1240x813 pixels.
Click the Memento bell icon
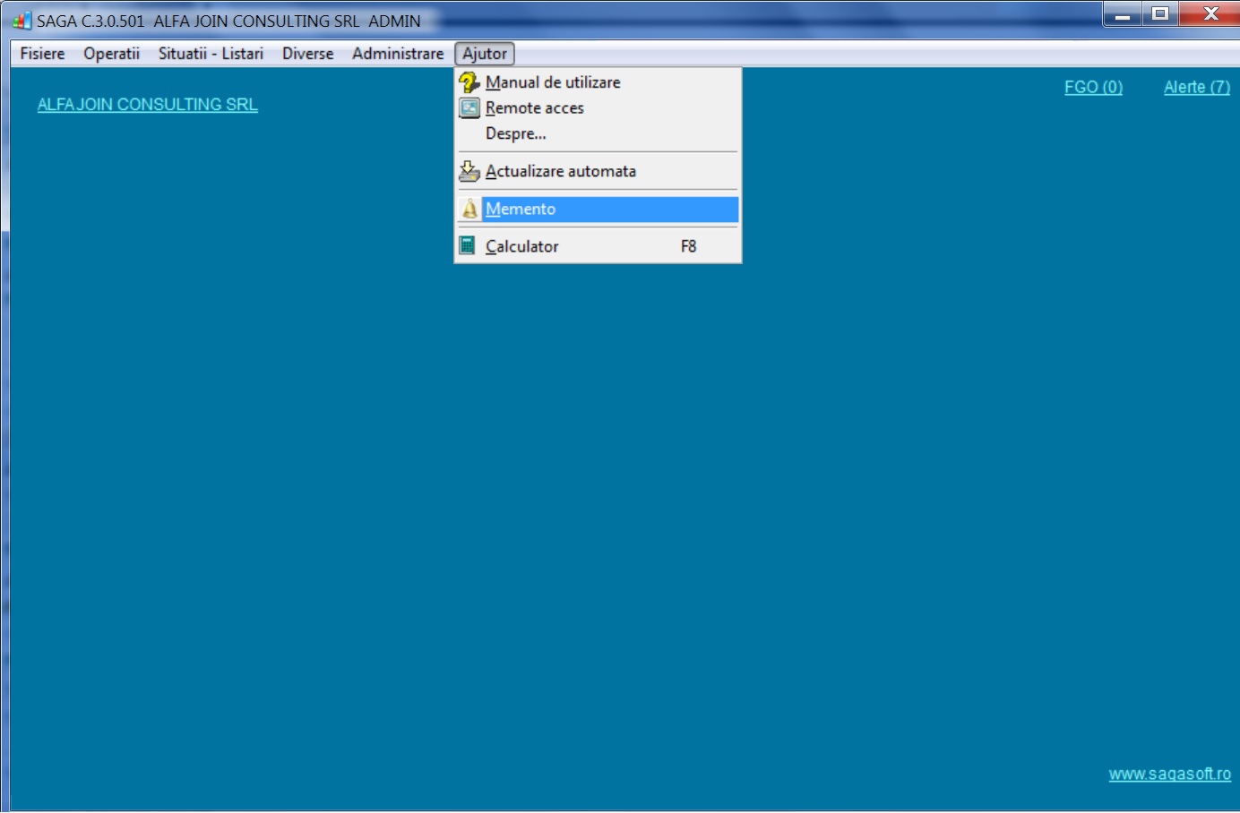pyautogui.click(x=469, y=209)
